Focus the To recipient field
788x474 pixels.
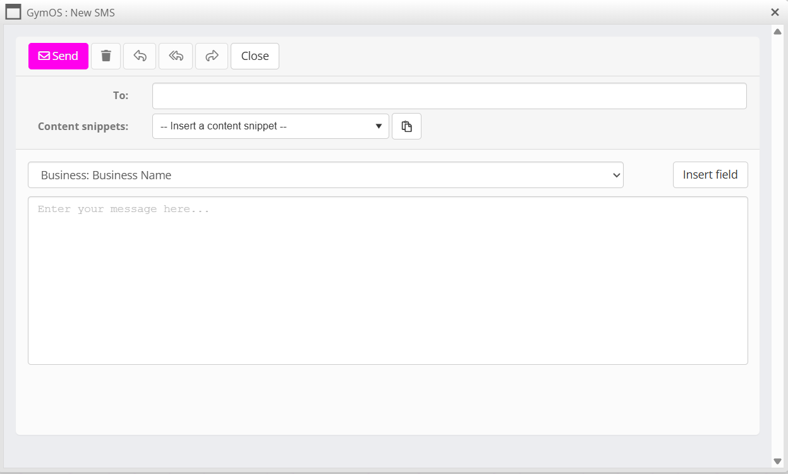point(449,96)
